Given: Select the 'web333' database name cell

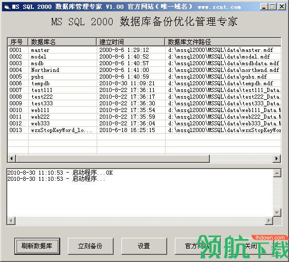Looking at the screenshot, I should (40, 123).
